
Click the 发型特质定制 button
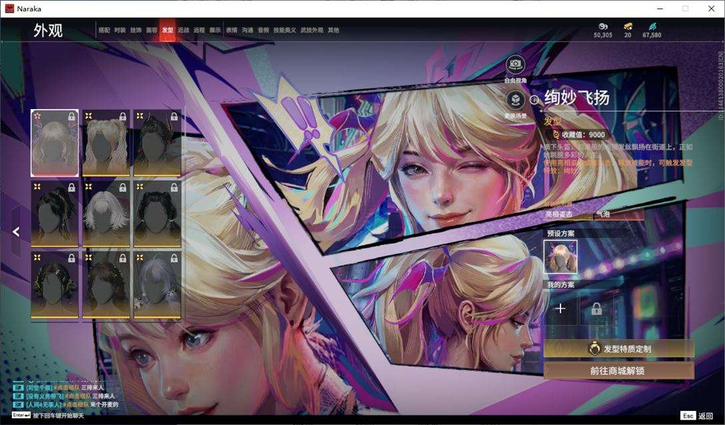(618, 349)
